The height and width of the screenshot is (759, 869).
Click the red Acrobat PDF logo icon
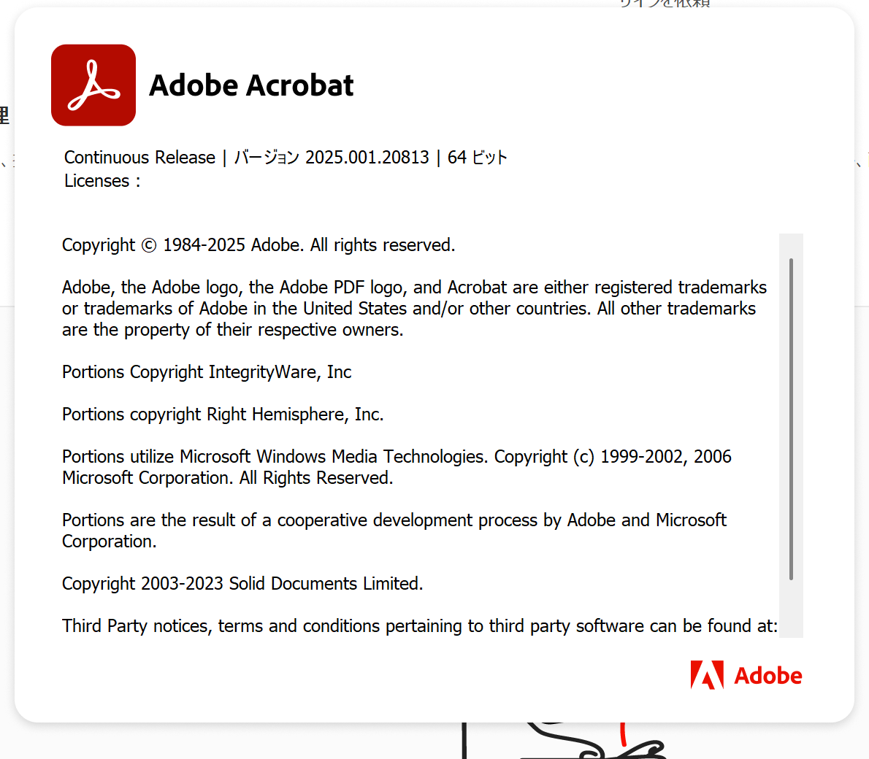(x=93, y=85)
